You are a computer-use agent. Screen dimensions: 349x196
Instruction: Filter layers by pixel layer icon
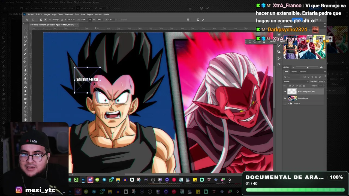coord(305,77)
